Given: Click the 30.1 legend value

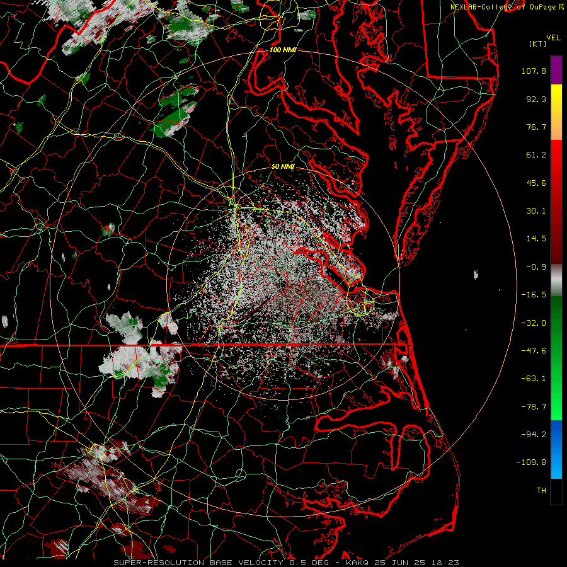Looking at the screenshot, I should 536,211.
